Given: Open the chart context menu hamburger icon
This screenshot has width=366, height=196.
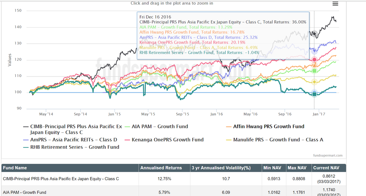Looking at the screenshot, I should tap(335, 4).
